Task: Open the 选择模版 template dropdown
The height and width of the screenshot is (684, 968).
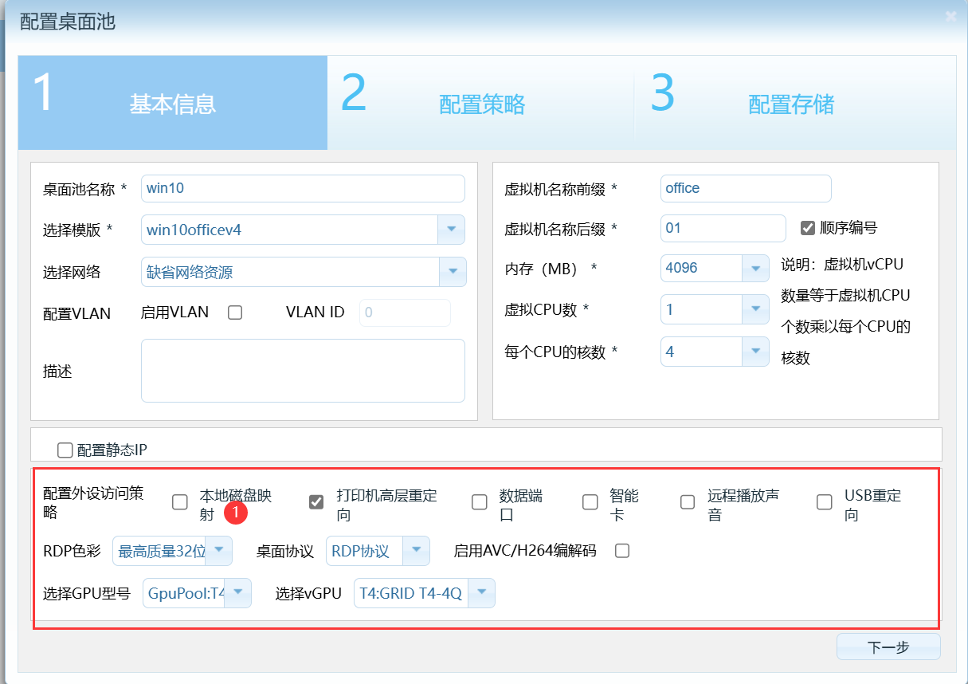Action: [x=452, y=229]
